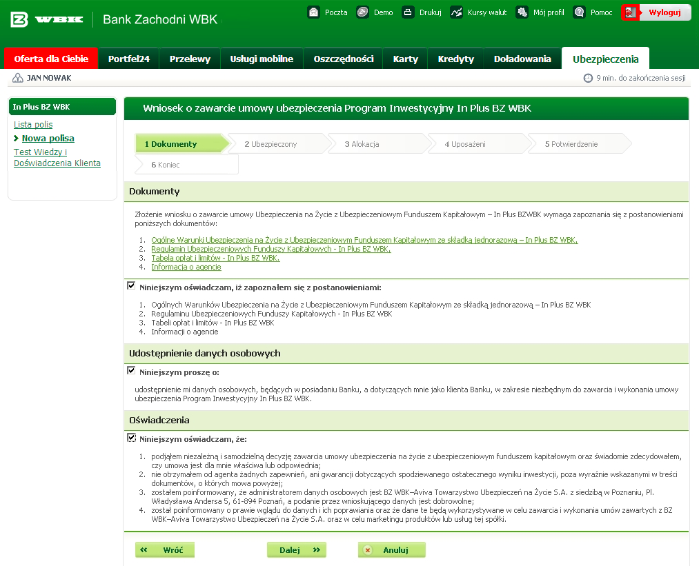
Task: Select wizard step 3 Alokacja
Action: coord(380,144)
